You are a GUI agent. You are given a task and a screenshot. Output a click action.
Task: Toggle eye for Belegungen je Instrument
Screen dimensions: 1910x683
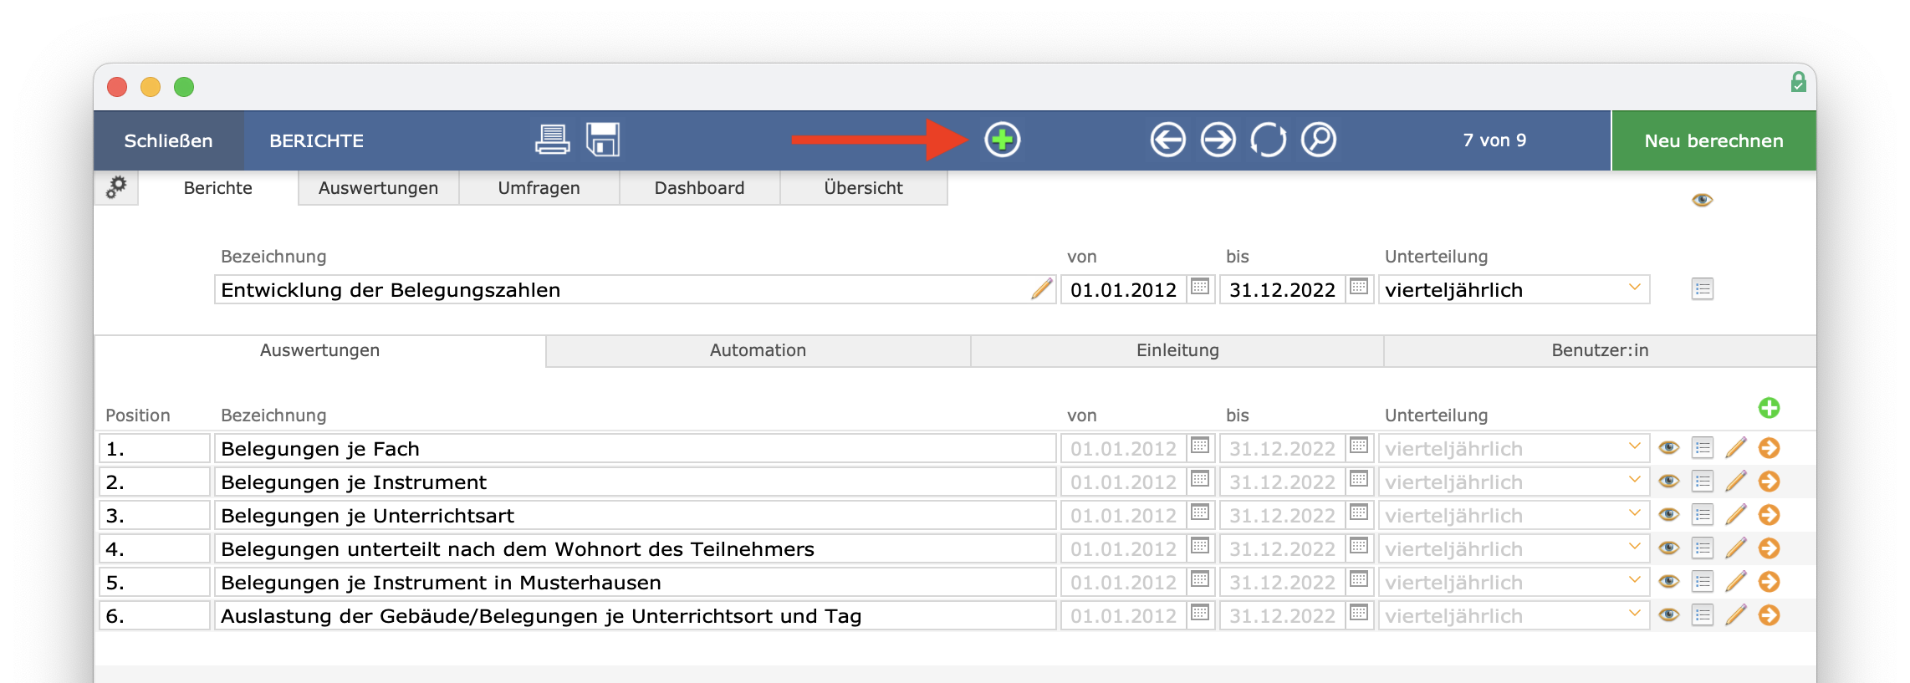[1669, 482]
